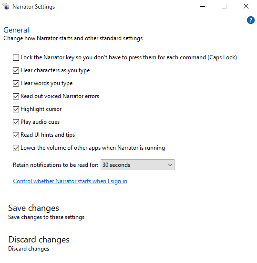Toggle Hear words you type checkbox

[16, 83]
